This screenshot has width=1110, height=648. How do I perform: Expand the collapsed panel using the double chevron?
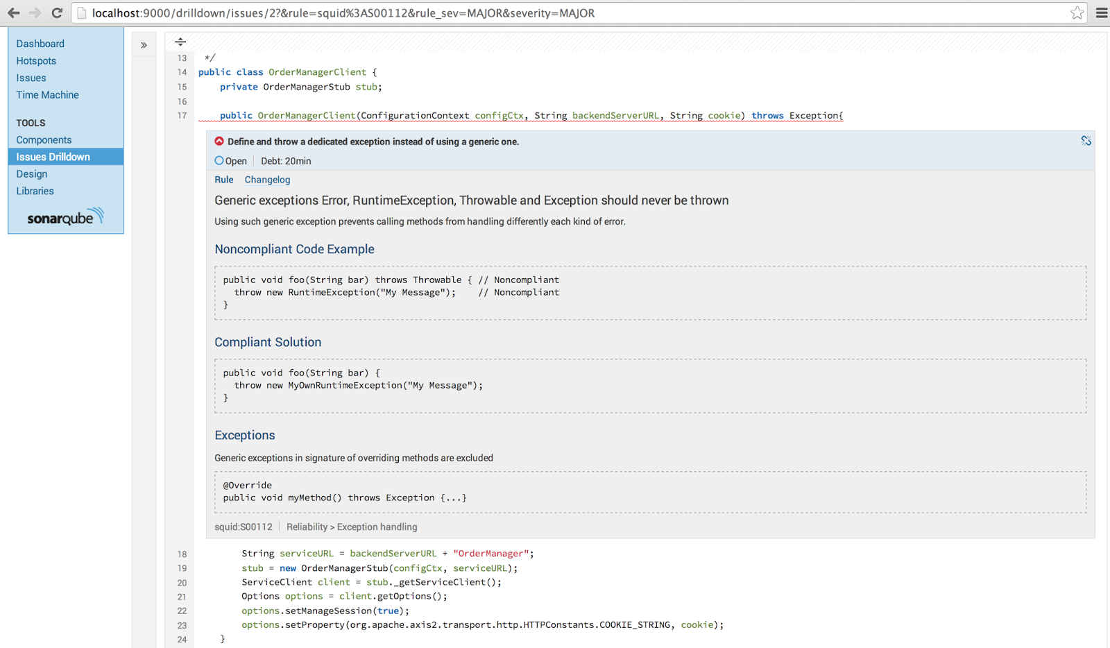point(144,44)
